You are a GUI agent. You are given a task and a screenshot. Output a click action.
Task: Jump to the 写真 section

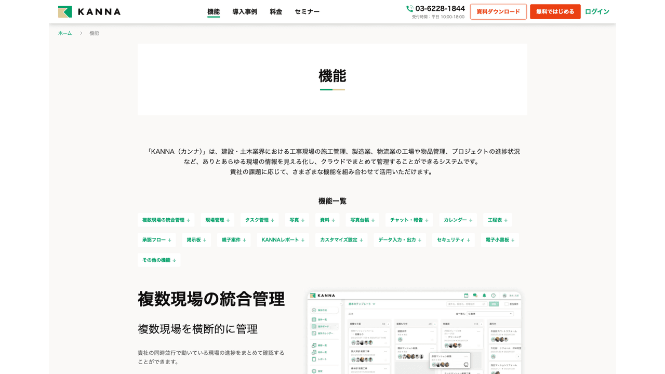tap(297, 220)
